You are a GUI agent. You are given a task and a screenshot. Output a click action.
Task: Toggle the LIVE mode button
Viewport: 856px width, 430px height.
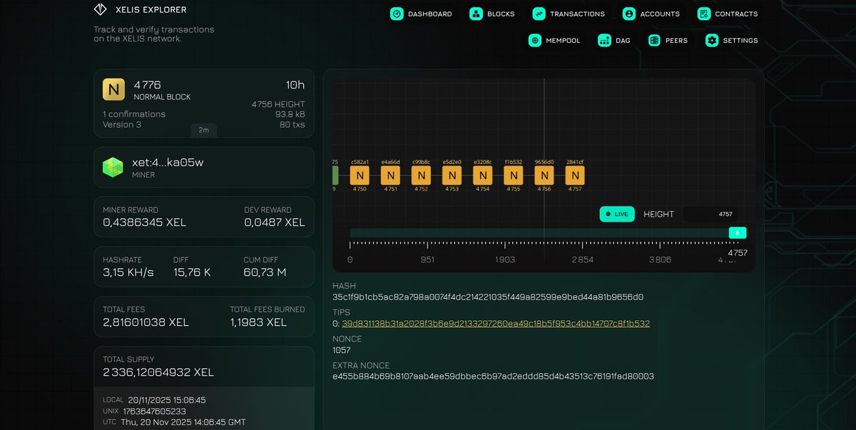click(x=617, y=214)
